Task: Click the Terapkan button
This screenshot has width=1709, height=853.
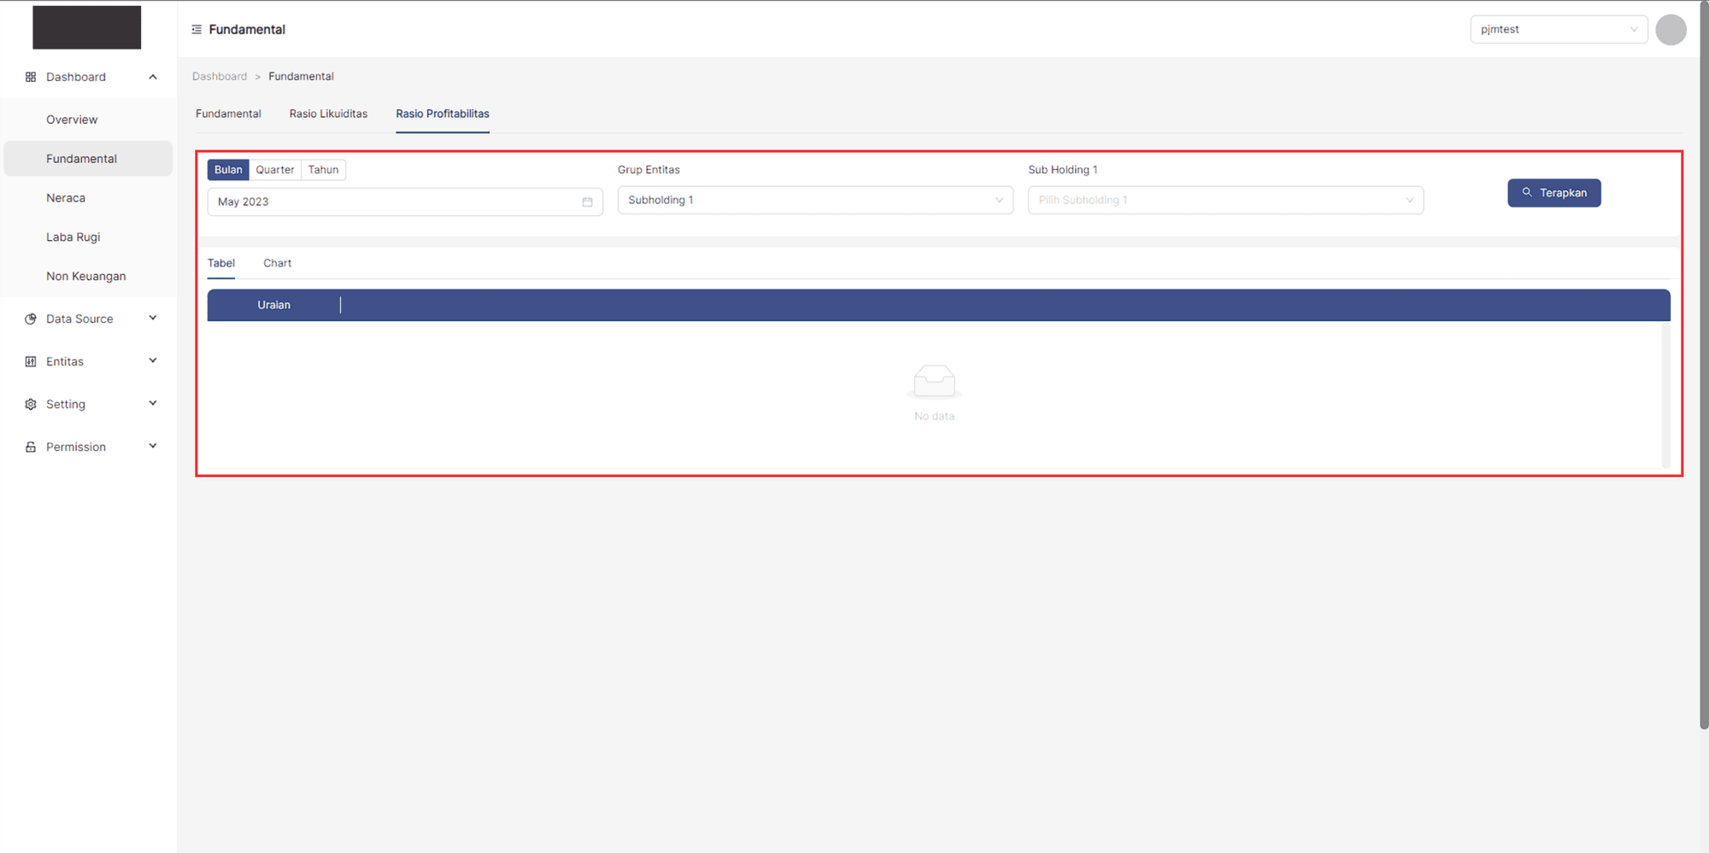Action: click(1553, 193)
